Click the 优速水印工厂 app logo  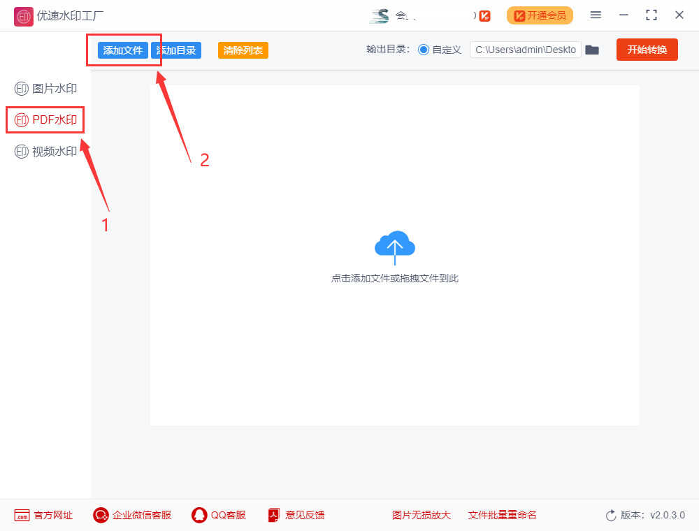tap(23, 17)
